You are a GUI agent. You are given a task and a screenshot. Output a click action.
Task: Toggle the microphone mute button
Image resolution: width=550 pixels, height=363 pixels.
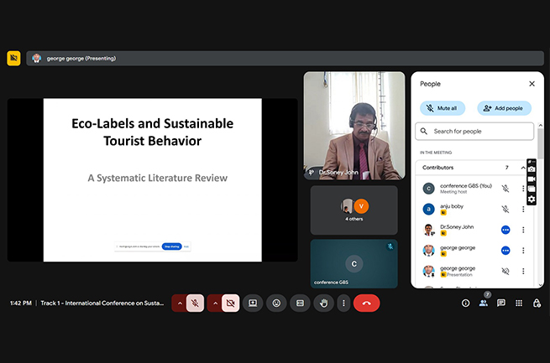click(194, 303)
